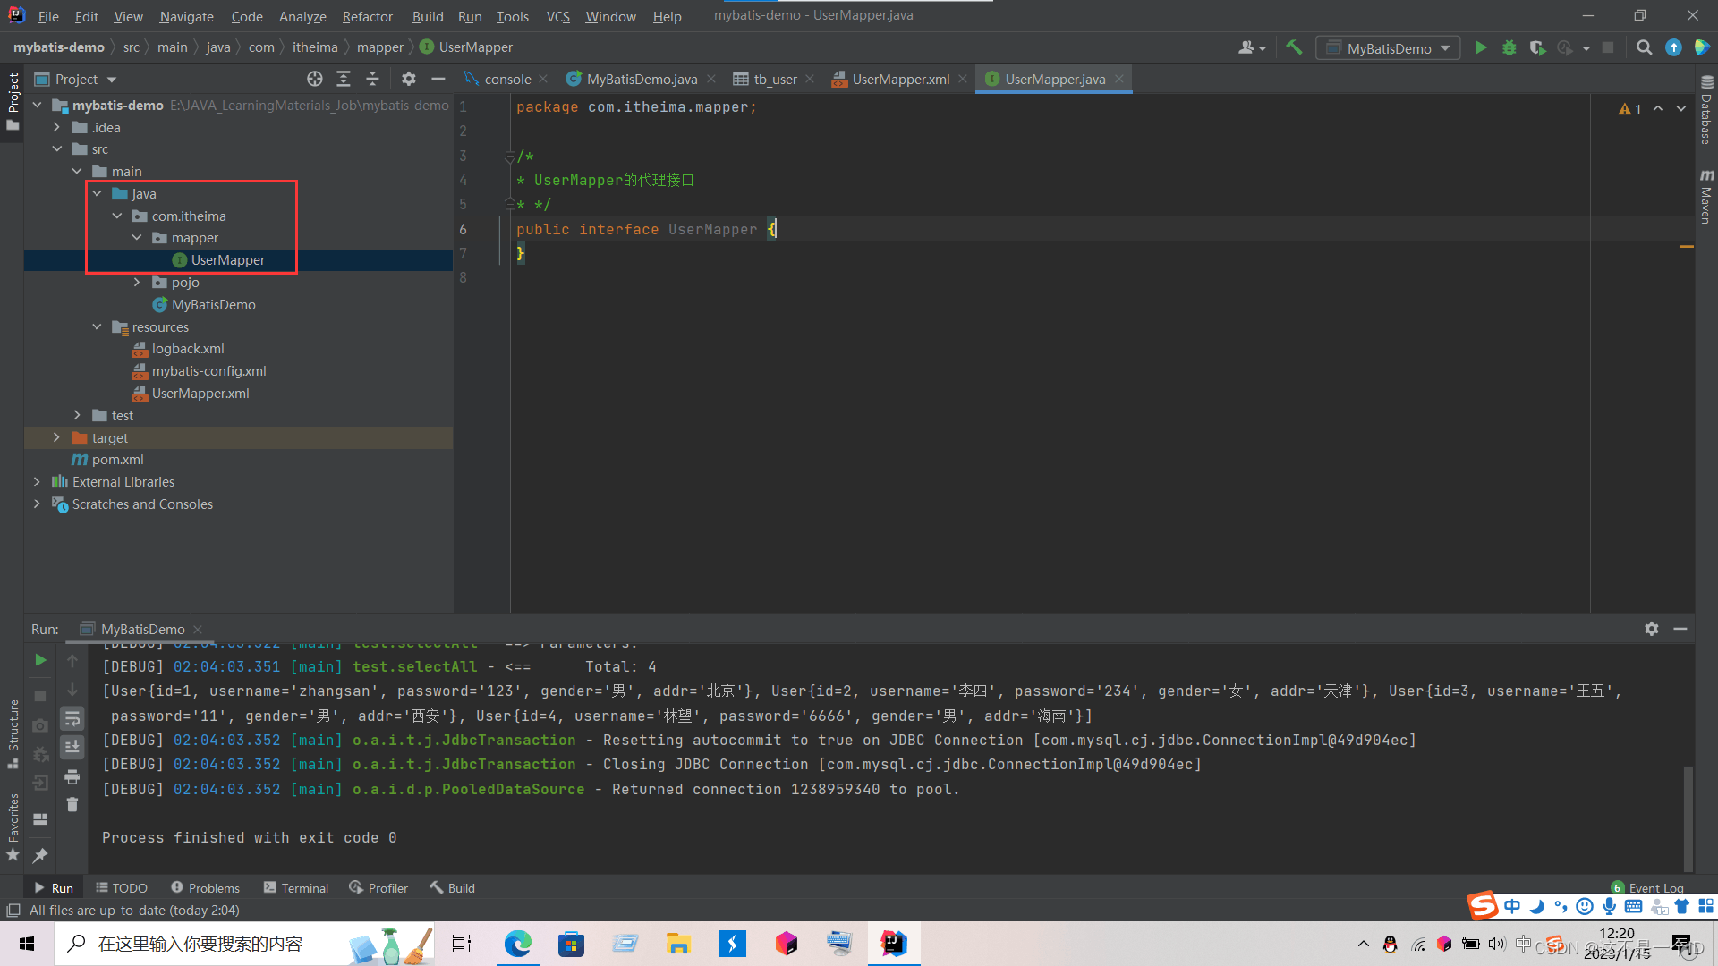
Task: Switch to UserMapper.xml editor tab
Action: (x=899, y=79)
